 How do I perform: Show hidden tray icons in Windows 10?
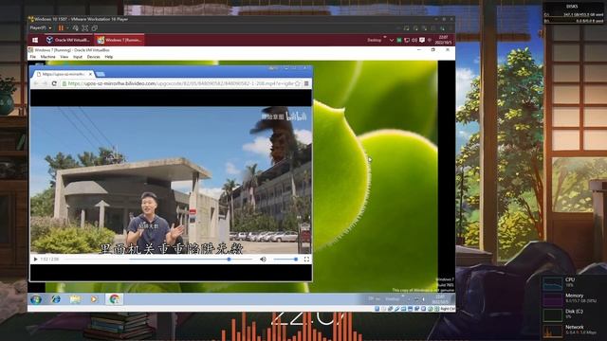pyautogui.click(x=392, y=40)
